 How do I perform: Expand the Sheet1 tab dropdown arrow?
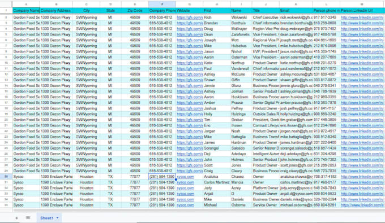(57, 218)
